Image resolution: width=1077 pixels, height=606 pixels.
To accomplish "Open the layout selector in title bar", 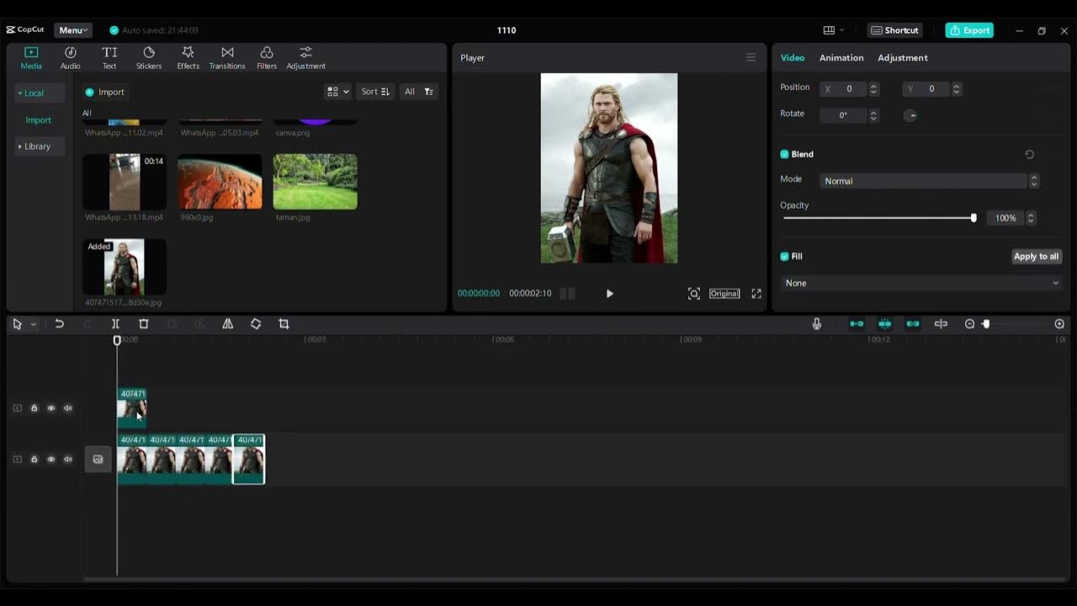I will (833, 30).
